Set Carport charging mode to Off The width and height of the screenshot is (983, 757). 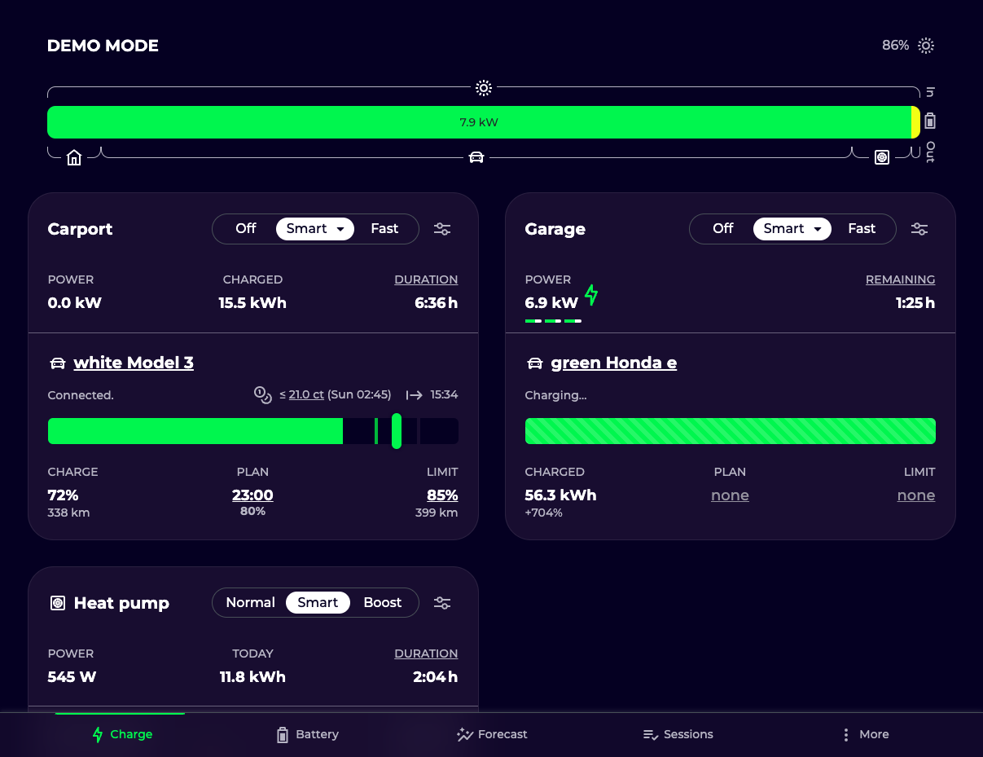coord(246,229)
